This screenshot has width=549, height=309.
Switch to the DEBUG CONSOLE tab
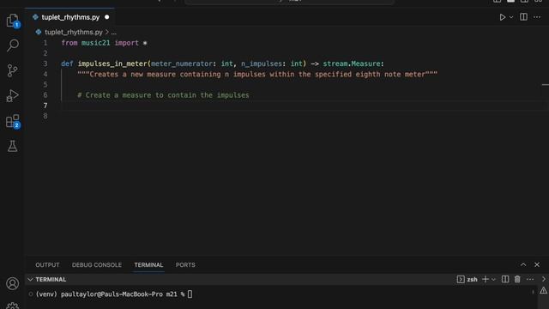pyautogui.click(x=97, y=265)
